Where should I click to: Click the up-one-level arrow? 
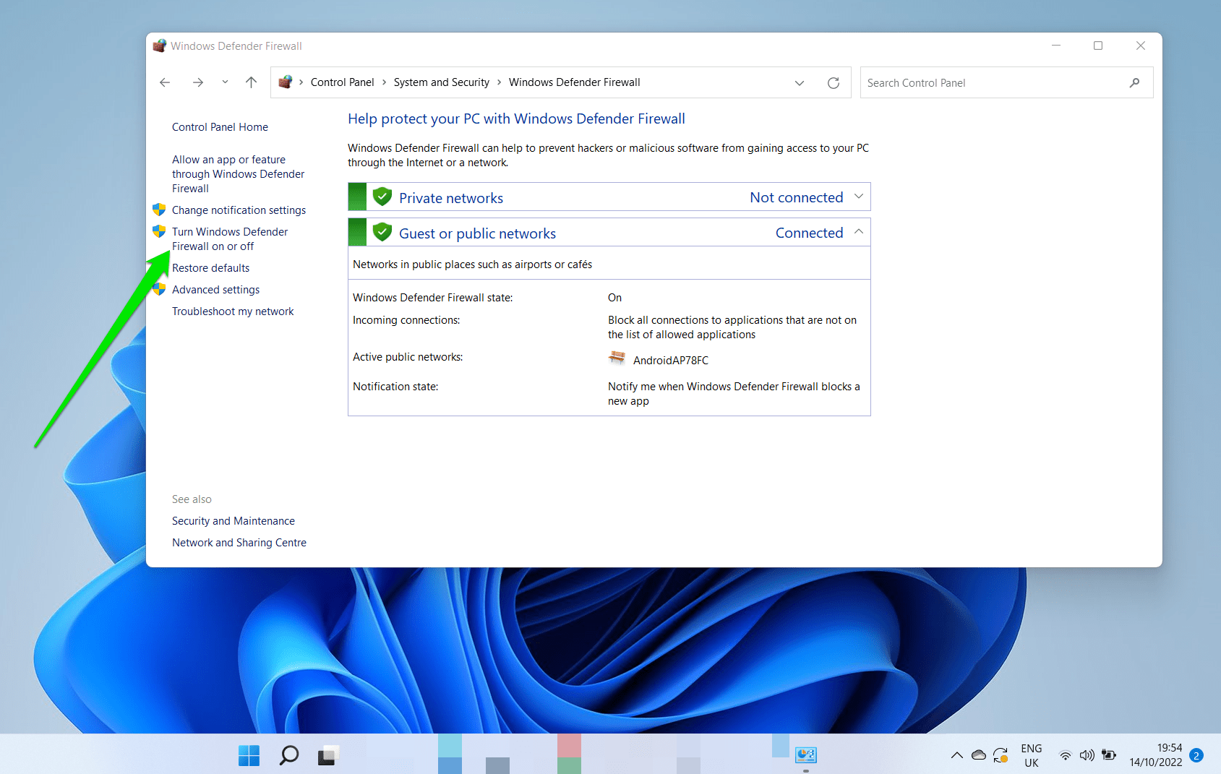[x=251, y=82]
